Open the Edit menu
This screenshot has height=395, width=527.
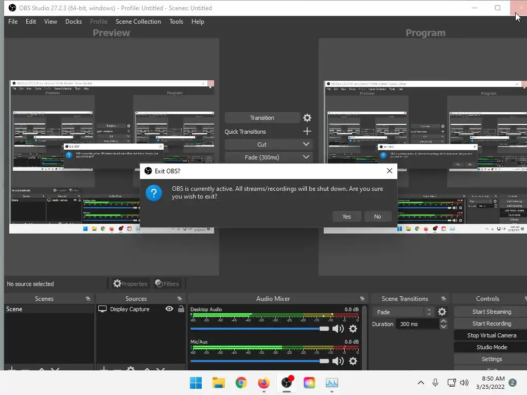pos(31,22)
